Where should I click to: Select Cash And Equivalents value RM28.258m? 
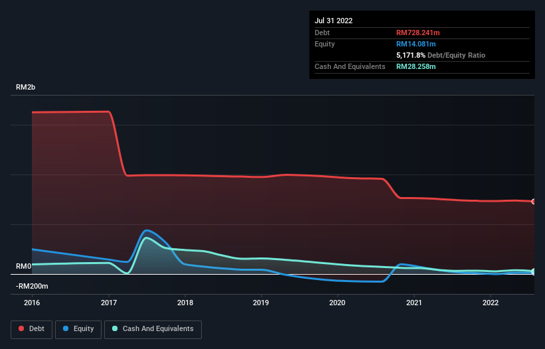[x=416, y=66]
